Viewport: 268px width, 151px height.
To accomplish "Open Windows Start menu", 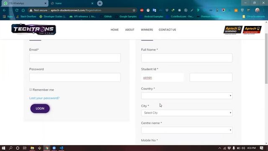I will pos(3,148).
